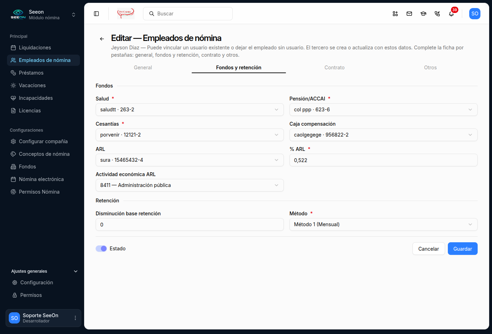Open the apps grid icon

395,14
